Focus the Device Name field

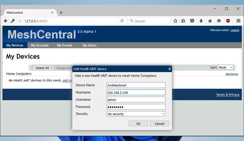(x=136, y=85)
